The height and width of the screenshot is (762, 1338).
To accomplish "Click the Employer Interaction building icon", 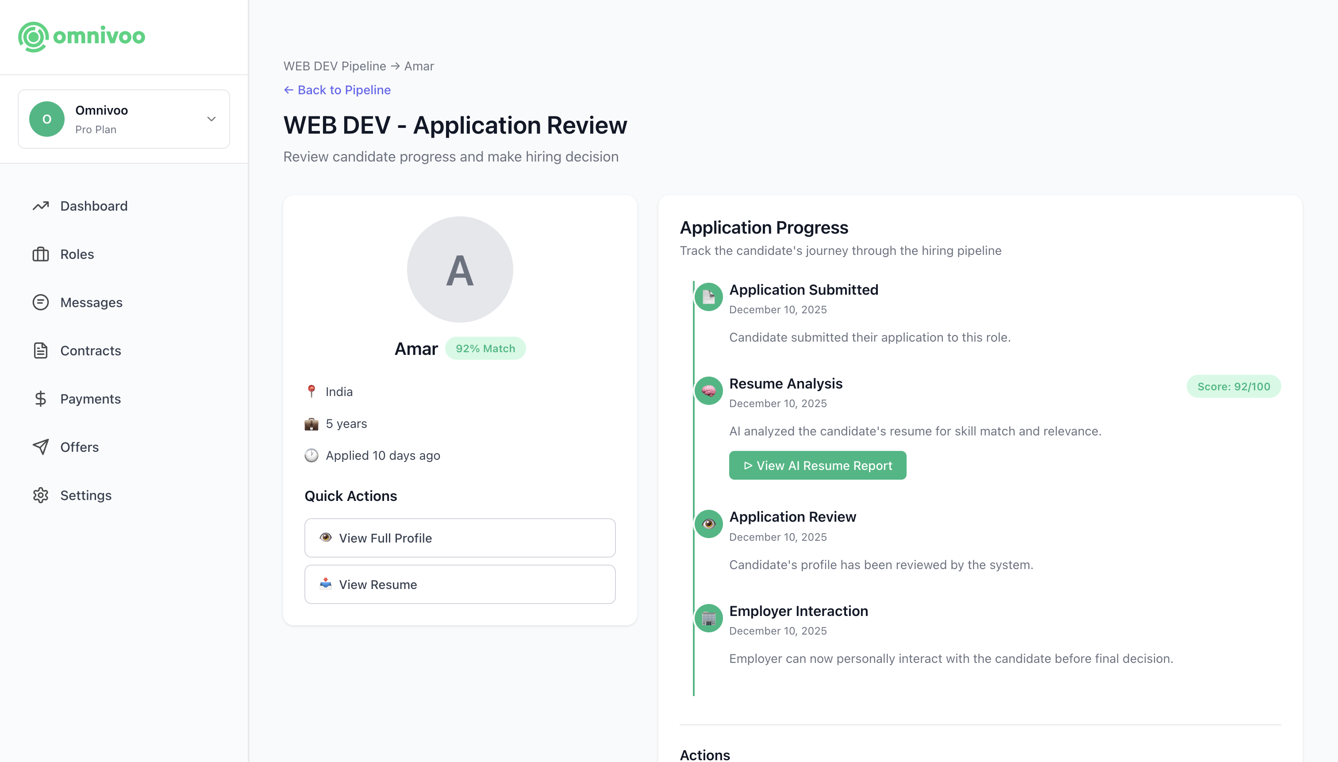I will pyautogui.click(x=708, y=618).
